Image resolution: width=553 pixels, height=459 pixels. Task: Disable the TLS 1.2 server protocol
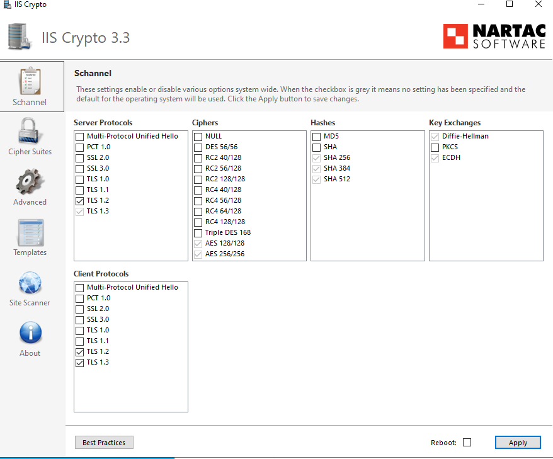(x=79, y=200)
